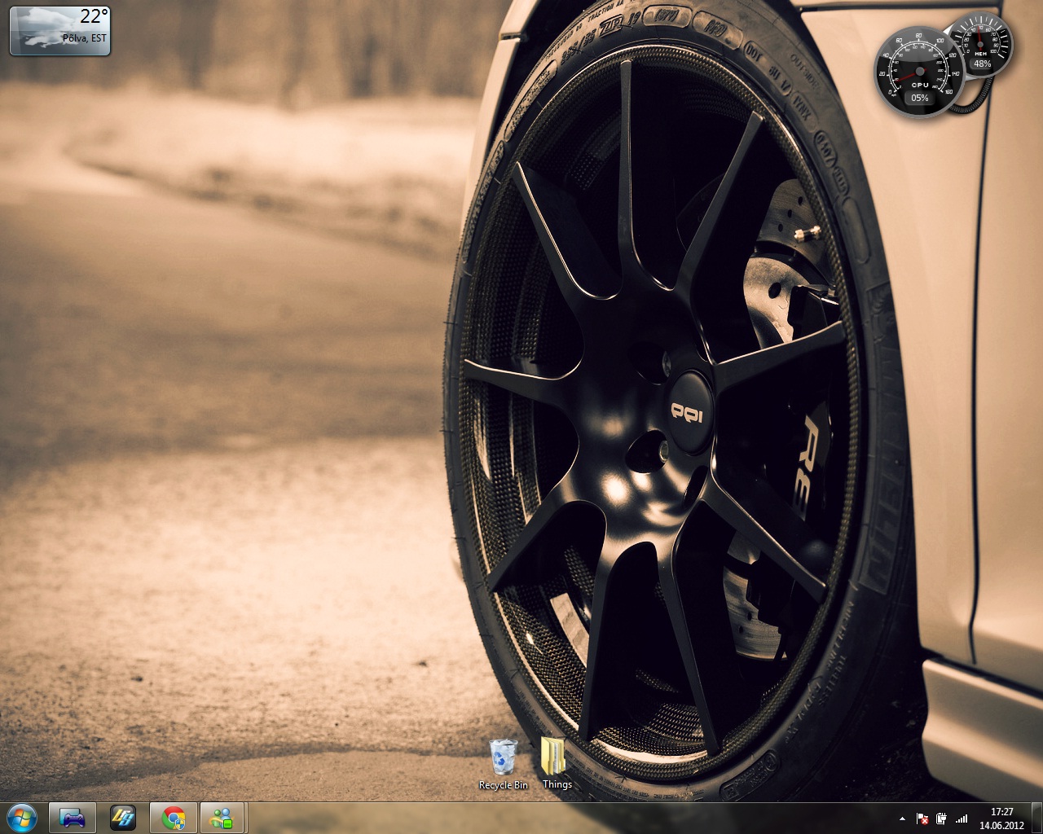Viewport: 1043px width, 834px height.
Task: Show hidden system tray icons
Action: tap(902, 819)
